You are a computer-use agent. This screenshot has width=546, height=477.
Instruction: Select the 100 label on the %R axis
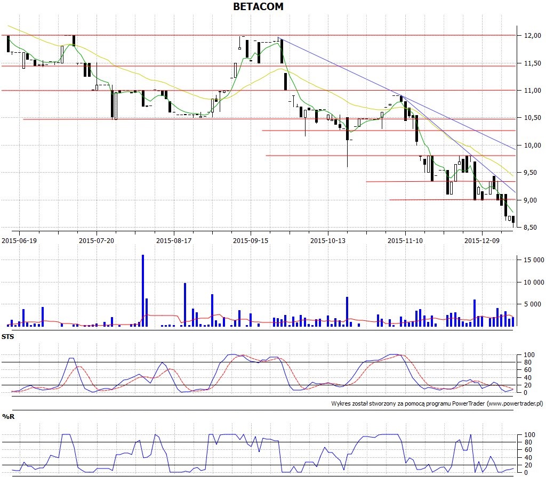coord(529,435)
